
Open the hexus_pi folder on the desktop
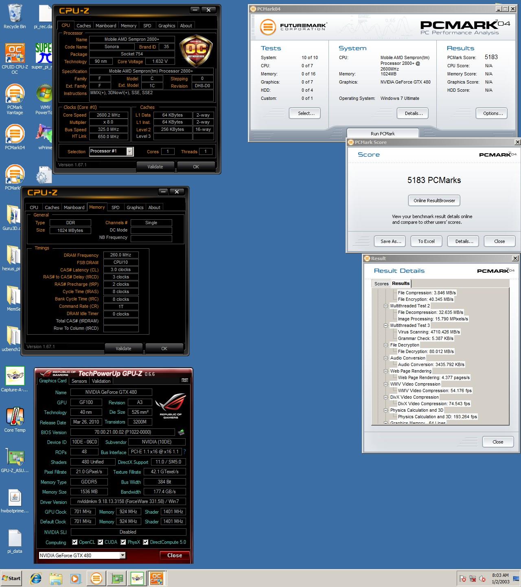point(12,258)
